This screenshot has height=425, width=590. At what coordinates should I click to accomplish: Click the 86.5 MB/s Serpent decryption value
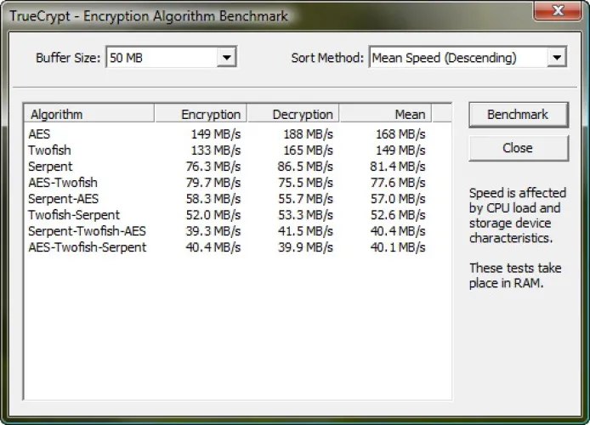305,167
